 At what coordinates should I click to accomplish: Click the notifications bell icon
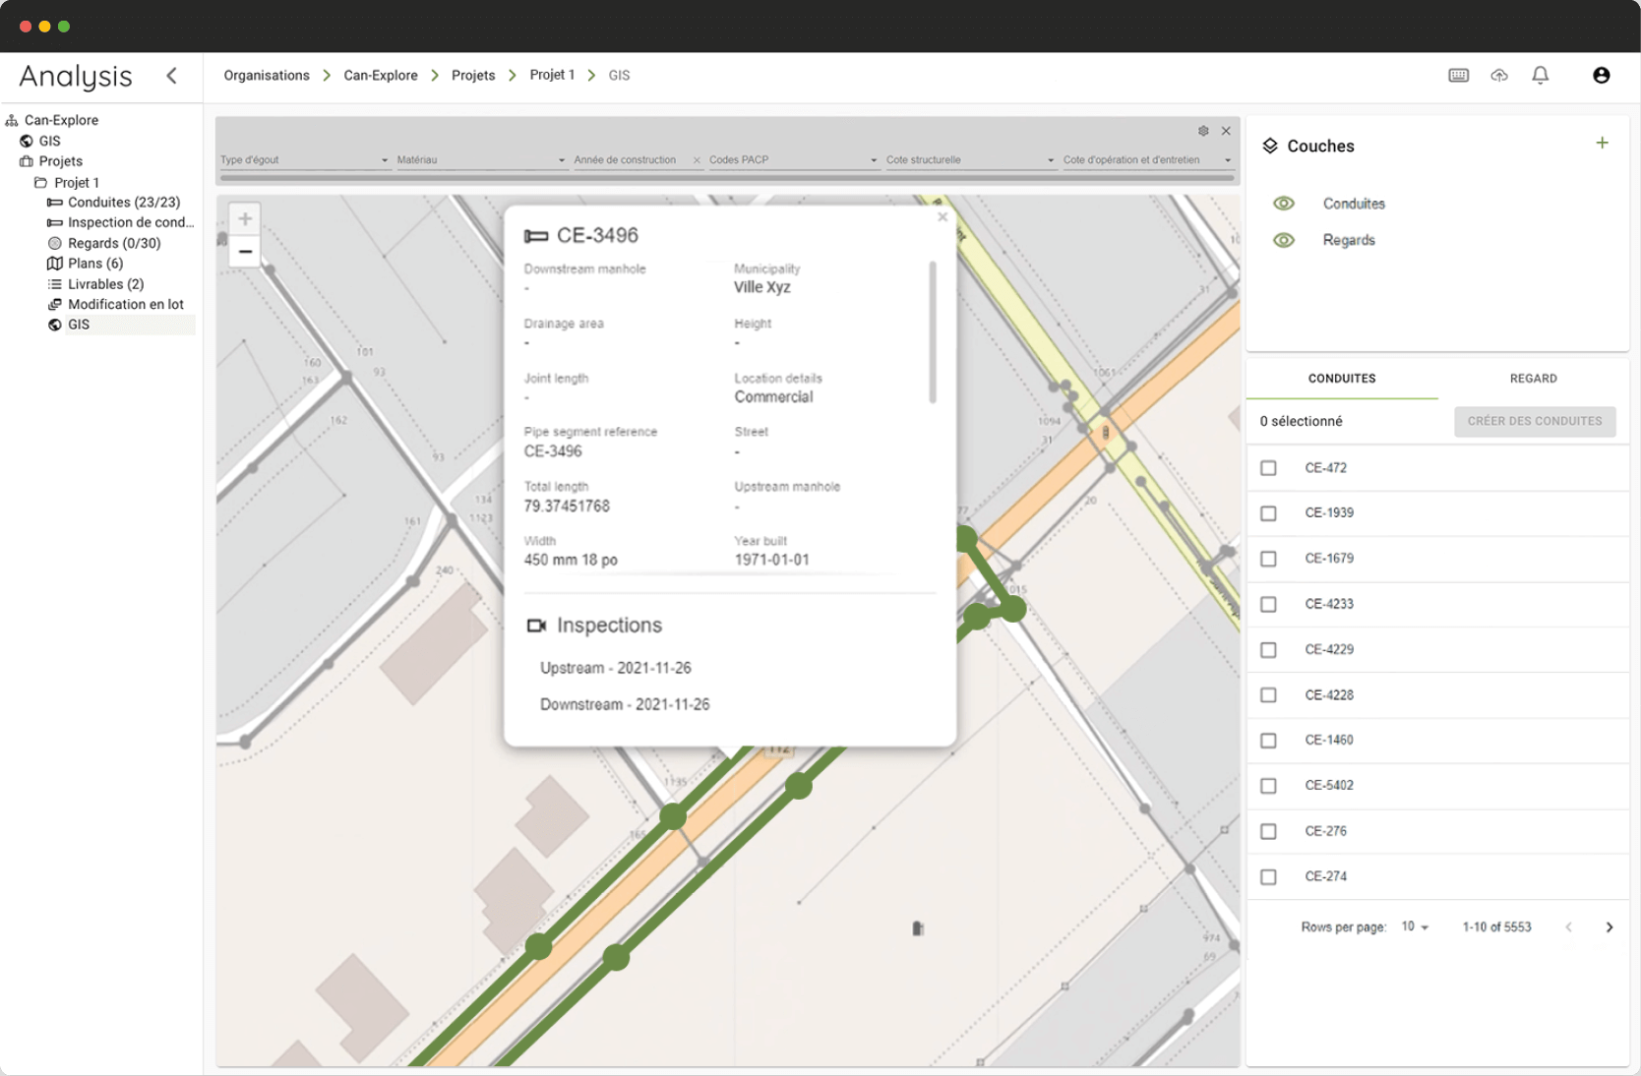[x=1541, y=75]
